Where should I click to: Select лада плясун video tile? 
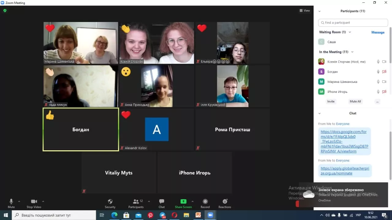pyautogui.click(x=81, y=86)
